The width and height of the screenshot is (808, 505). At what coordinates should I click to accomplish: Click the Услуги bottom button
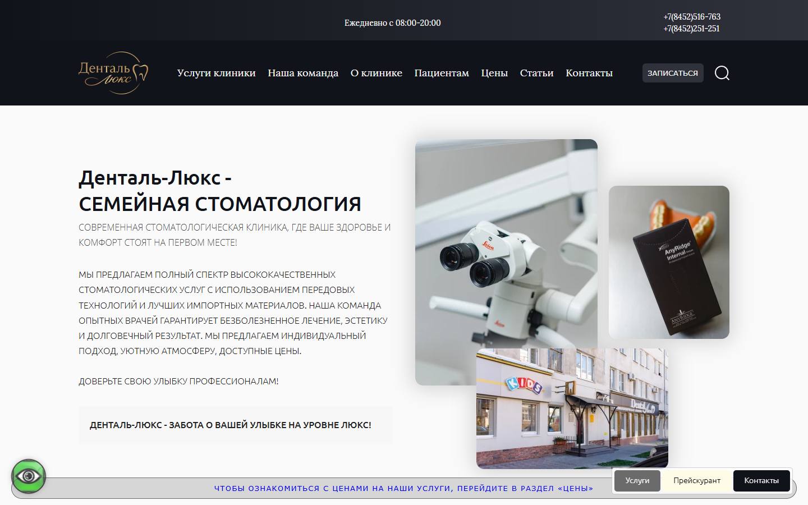coord(637,481)
